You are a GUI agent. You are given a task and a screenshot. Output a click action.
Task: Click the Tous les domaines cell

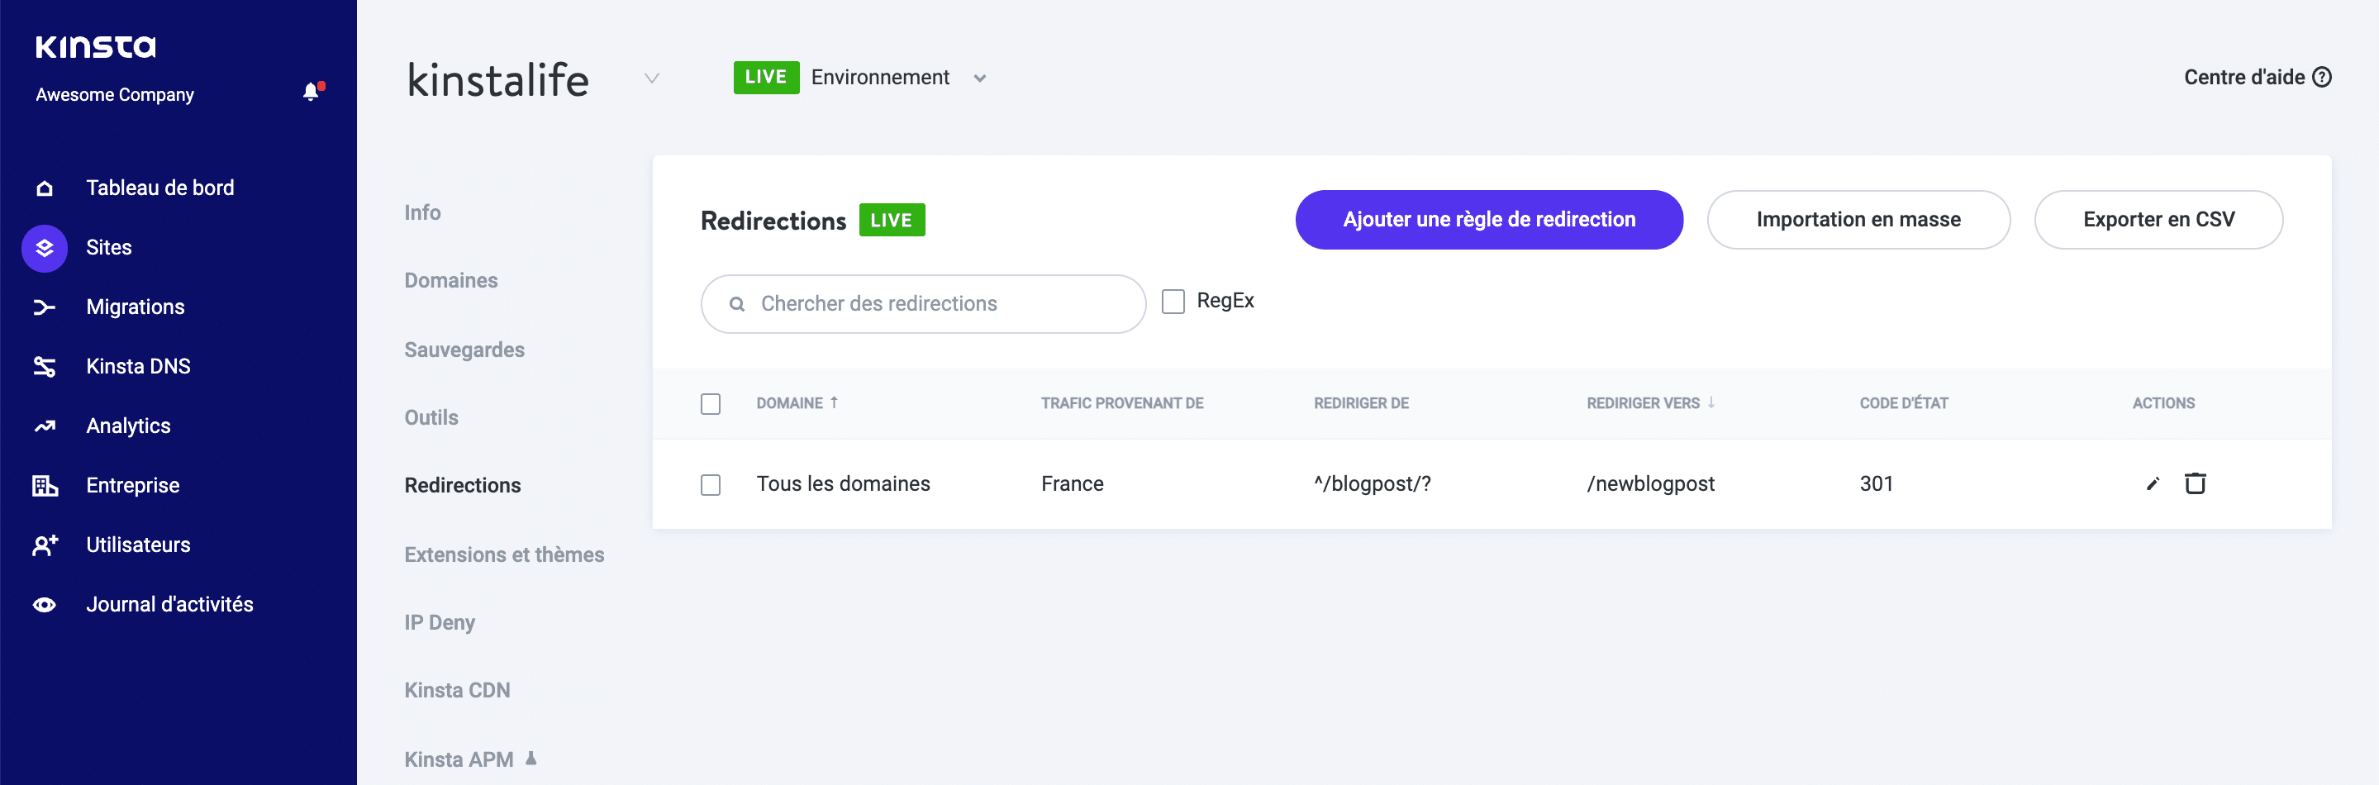[843, 484]
